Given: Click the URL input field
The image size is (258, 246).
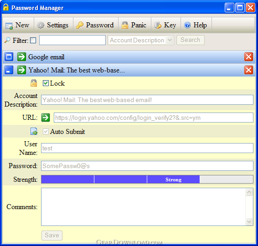Looking at the screenshot, I should click(x=154, y=118).
